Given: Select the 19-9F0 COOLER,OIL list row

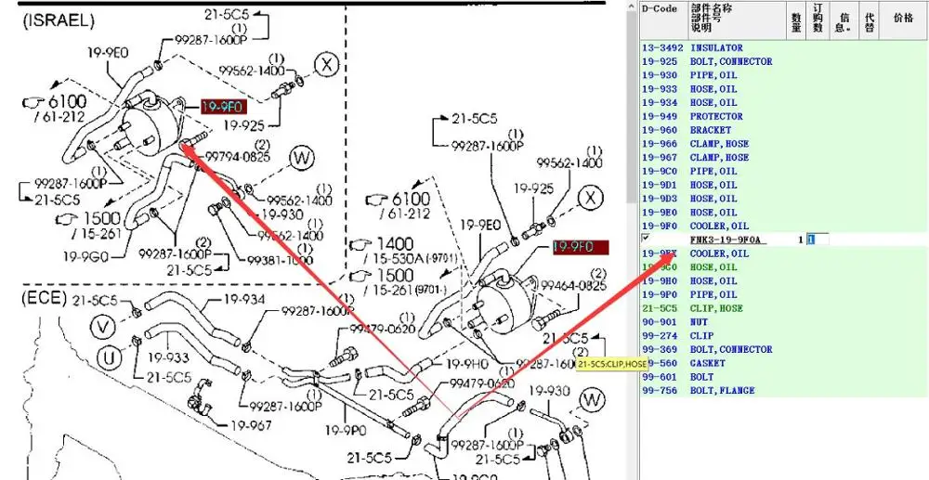Looking at the screenshot, I should 782,226.
